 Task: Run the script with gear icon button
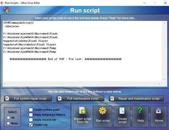click(103, 117)
